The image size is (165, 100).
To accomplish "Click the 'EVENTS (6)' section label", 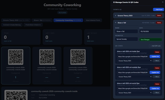I will pyautogui.click(x=117, y=10).
